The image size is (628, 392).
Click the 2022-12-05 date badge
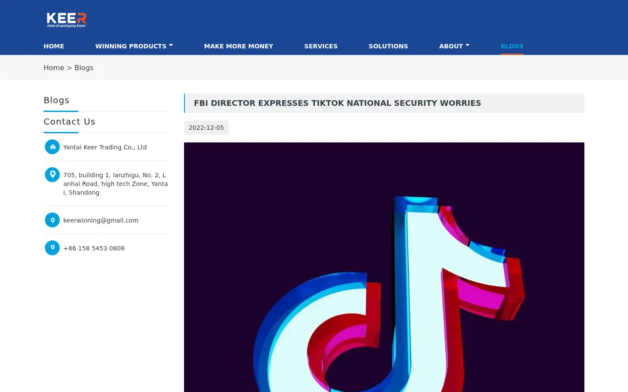tap(206, 128)
